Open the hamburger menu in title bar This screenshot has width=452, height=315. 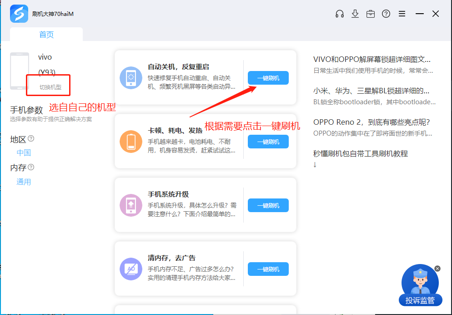pyautogui.click(x=402, y=14)
